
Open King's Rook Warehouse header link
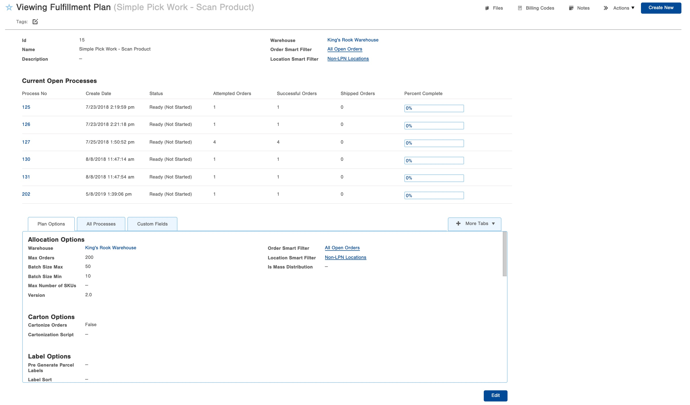(353, 40)
